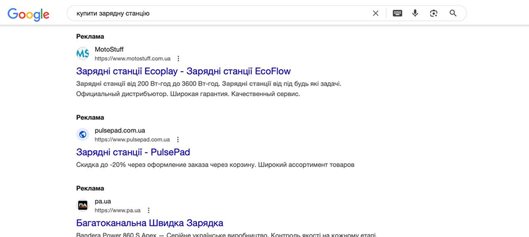Click the MotoStuff MS favicon

(83, 54)
